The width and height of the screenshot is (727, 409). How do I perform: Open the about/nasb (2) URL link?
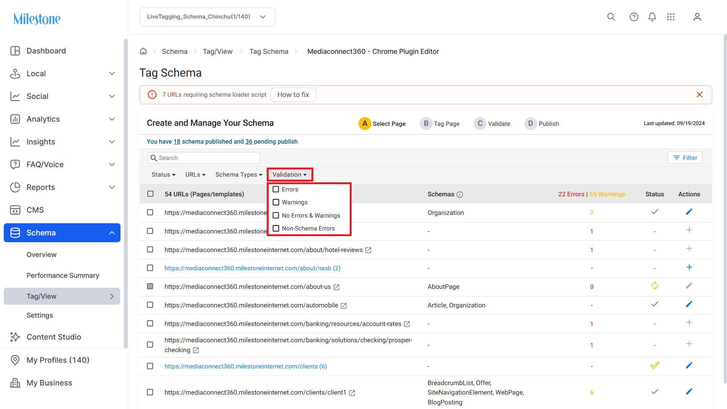point(252,268)
